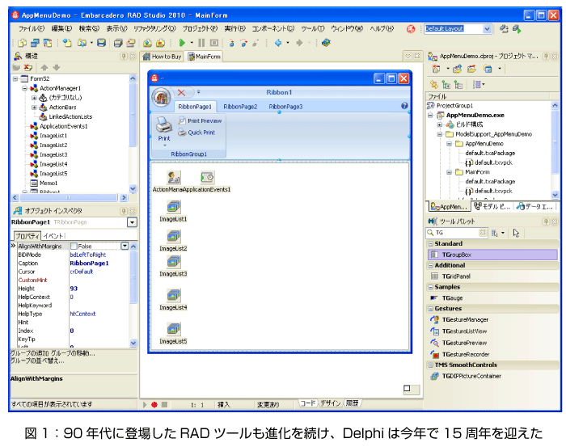This screenshot has width=566, height=447.
Task: Switch to the 履歴 tab at bottom
Action: pyautogui.click(x=352, y=403)
